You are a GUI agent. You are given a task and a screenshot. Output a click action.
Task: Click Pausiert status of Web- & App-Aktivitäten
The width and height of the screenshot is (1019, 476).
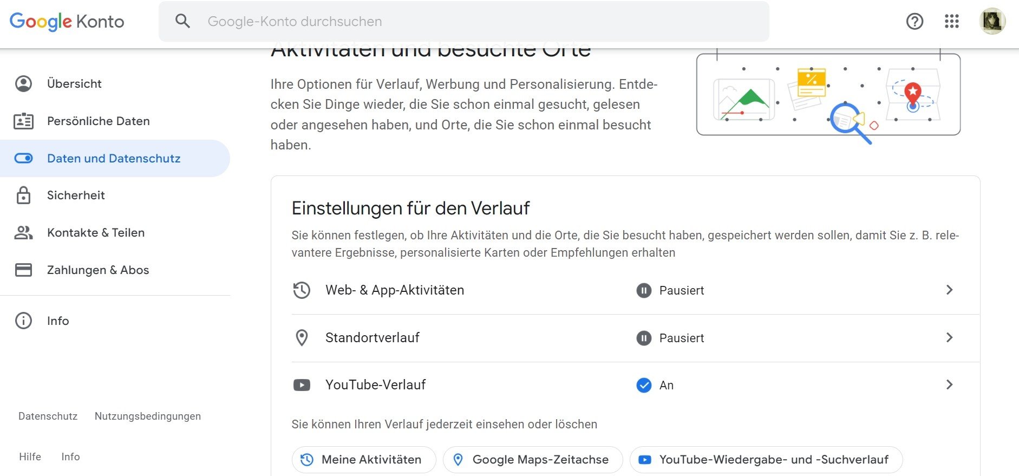pos(682,291)
